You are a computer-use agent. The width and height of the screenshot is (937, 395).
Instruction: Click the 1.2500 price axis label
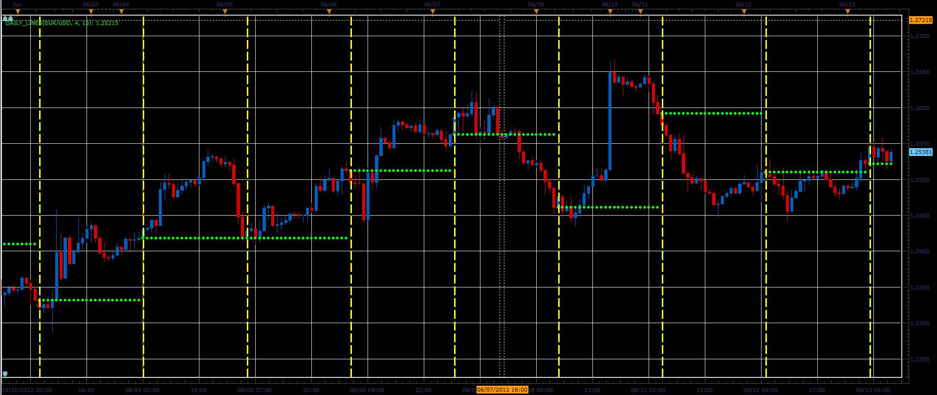pos(920,180)
